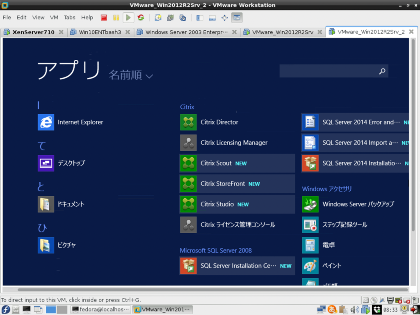The image size is (420, 315).
Task: Launch Citrix Studio
Action: pyautogui.click(x=237, y=204)
